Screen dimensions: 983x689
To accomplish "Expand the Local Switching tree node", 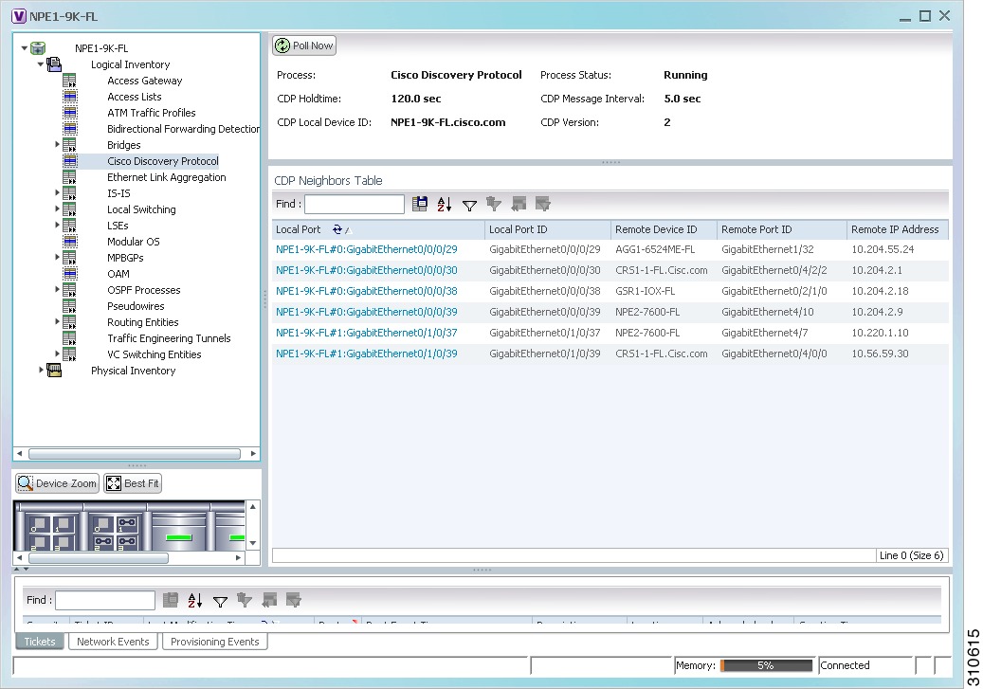I will tap(57, 209).
